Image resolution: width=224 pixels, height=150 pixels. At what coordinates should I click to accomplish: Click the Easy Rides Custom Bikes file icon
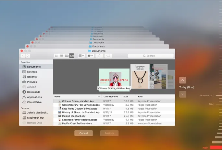(60, 109)
